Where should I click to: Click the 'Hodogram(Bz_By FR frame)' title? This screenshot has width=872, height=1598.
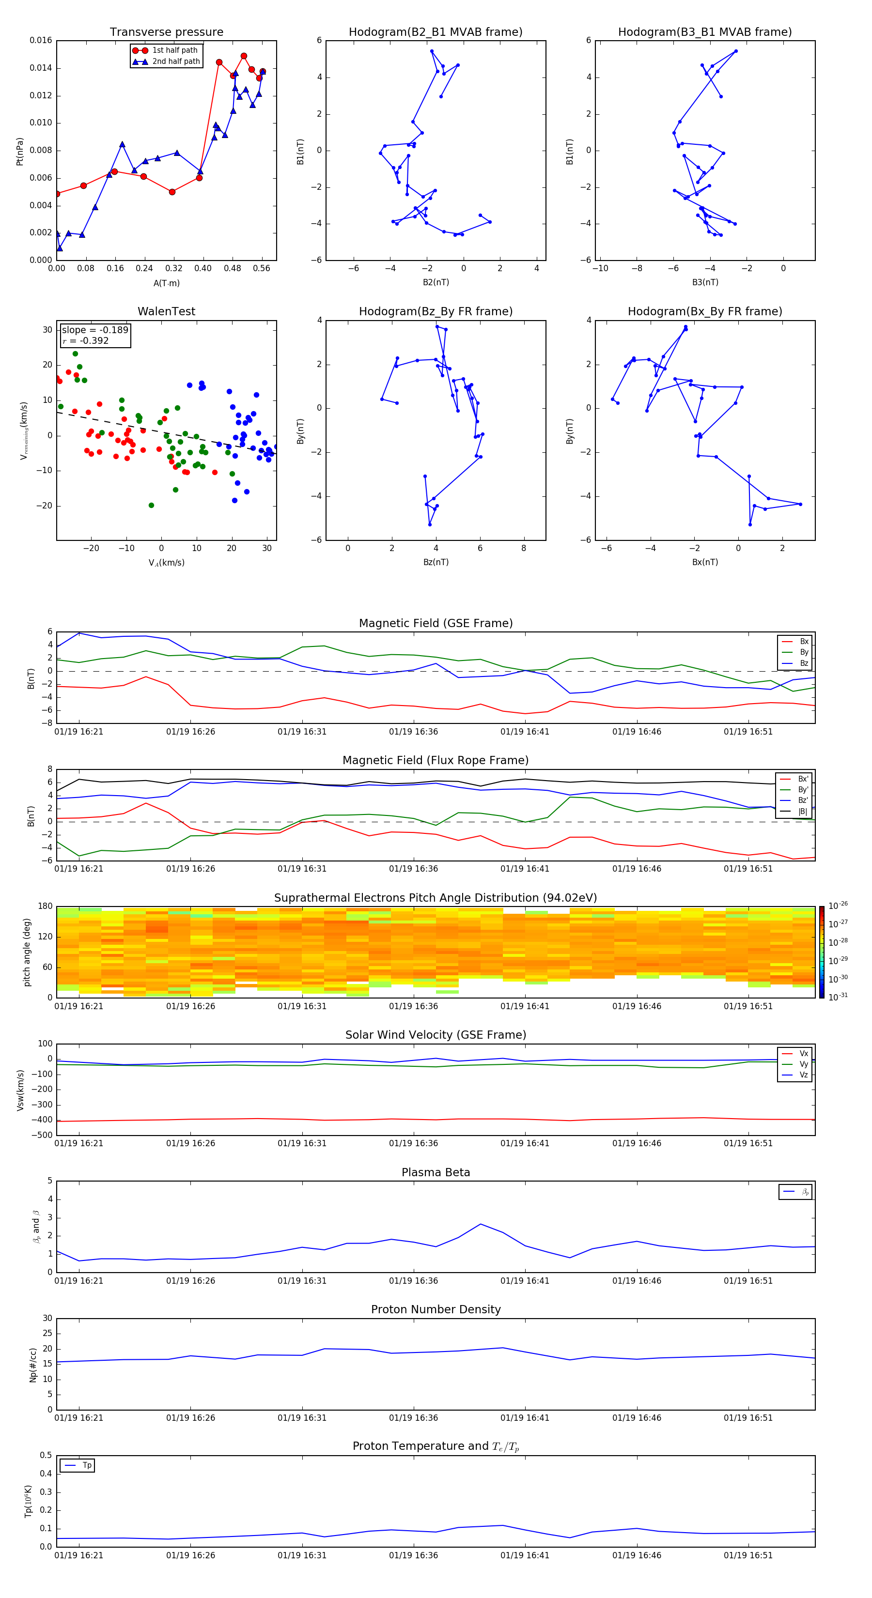436,311
